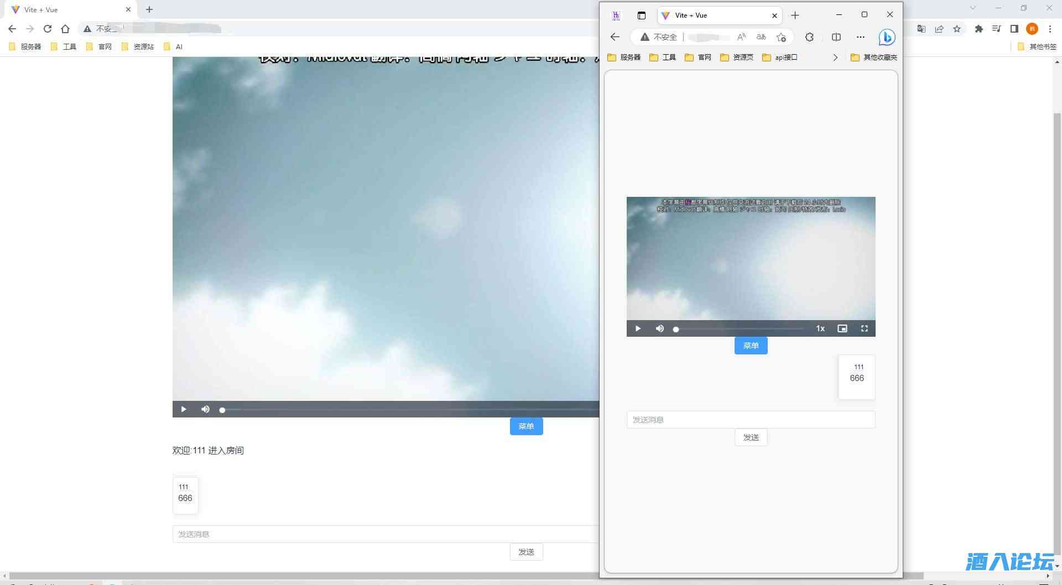Viewport: 1062px width, 585px height.
Task: Reload the page in Chrome
Action: tap(48, 29)
